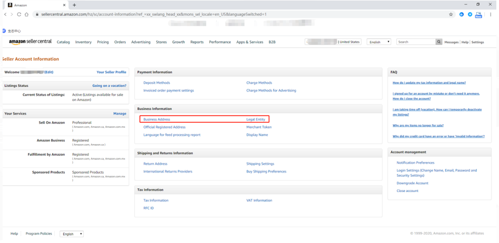Open the footer English language dropdown
499x243 pixels.
coord(72,234)
